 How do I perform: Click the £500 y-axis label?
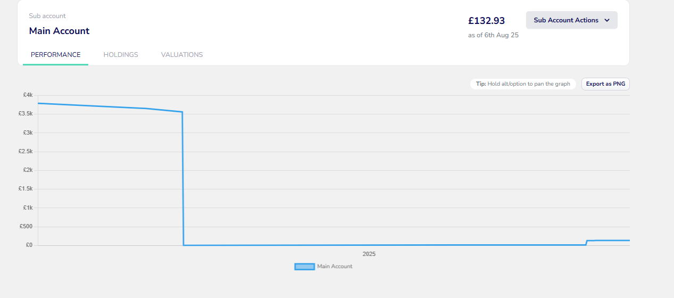click(27, 227)
